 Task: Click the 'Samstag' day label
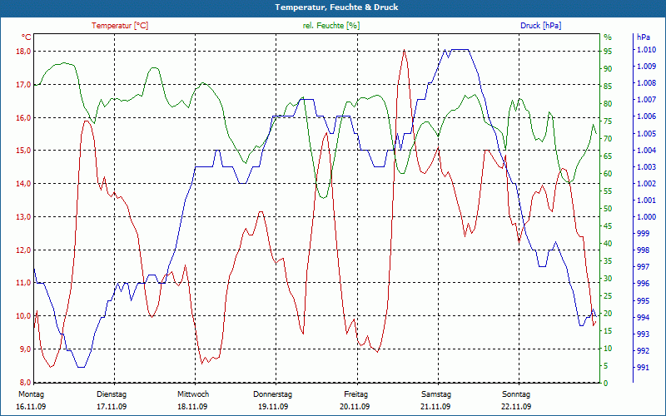point(436,394)
